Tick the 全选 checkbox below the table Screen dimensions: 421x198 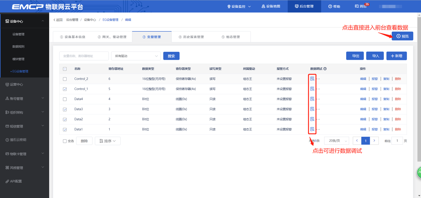65,141
